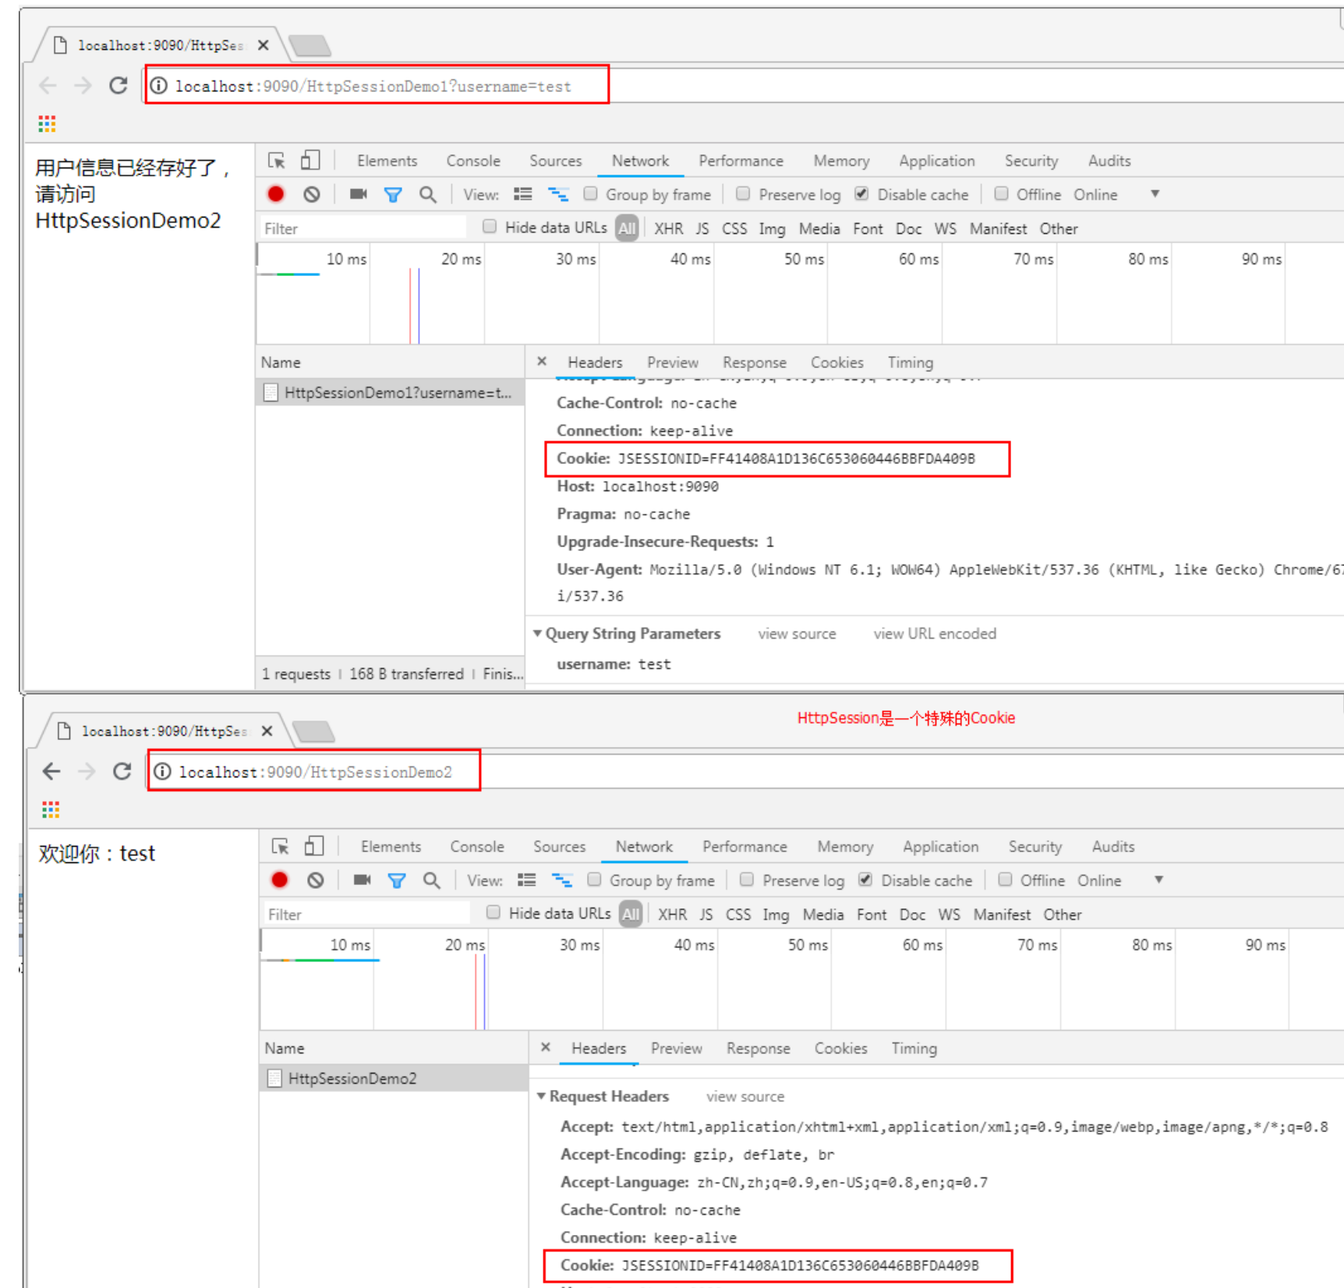Enable Preserve log in top DevTools
Viewport: 1344px width, 1288px height.
pos(743,193)
